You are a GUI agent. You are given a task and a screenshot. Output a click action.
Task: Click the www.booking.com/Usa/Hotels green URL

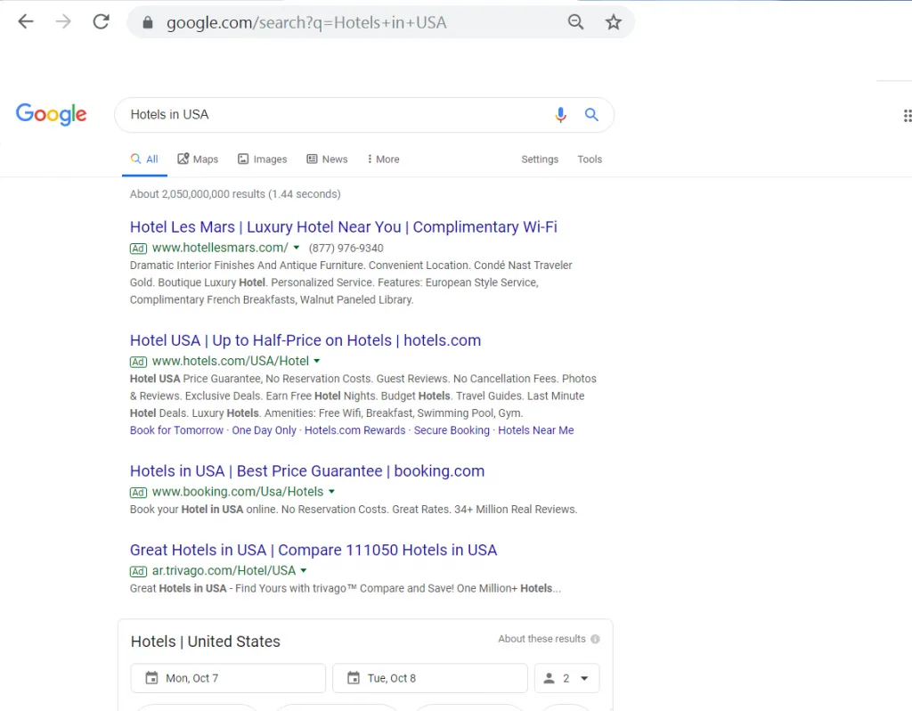(x=237, y=492)
